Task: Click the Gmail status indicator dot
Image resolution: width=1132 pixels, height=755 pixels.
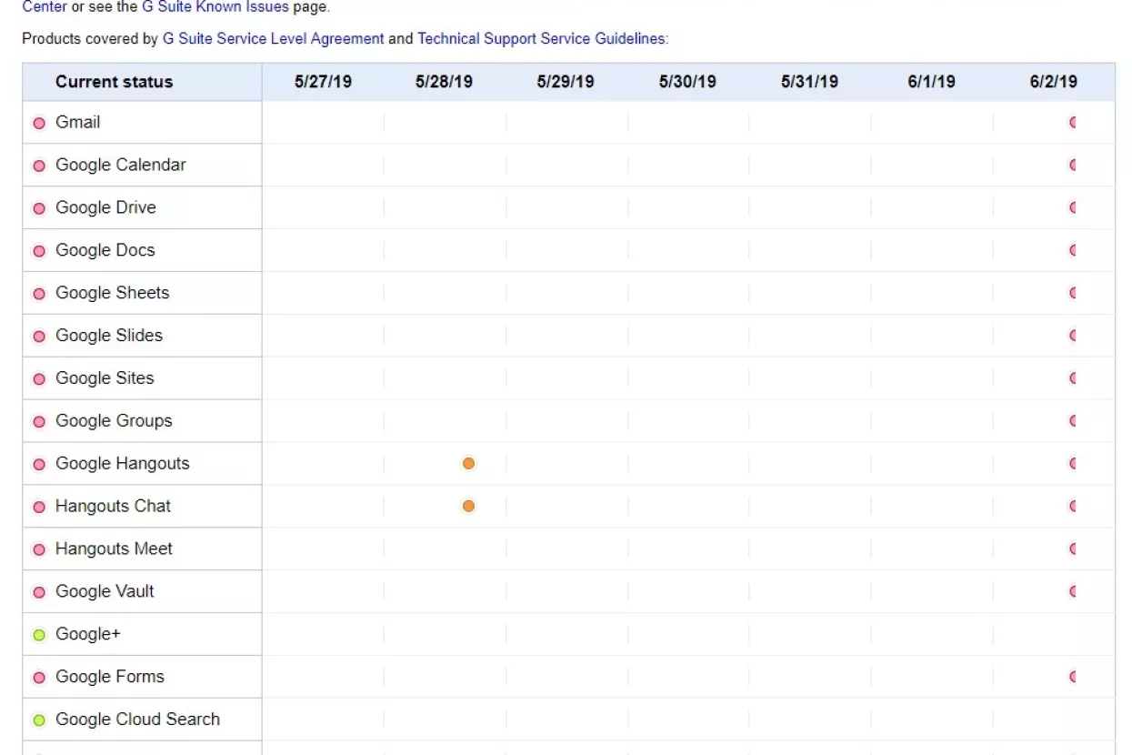Action: [x=39, y=123]
